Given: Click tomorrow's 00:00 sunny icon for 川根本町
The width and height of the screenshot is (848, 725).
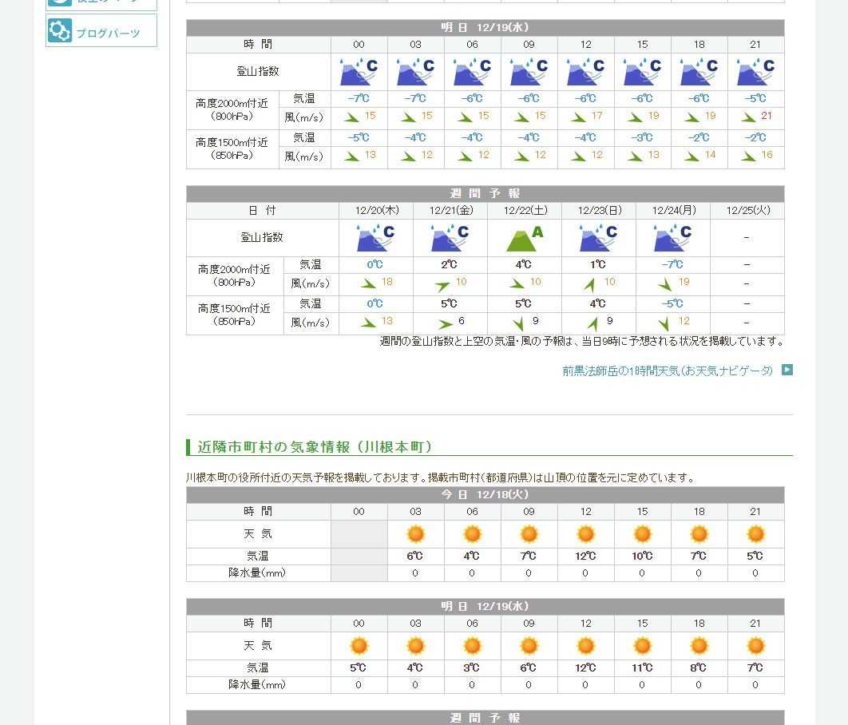Looking at the screenshot, I should point(359,646).
